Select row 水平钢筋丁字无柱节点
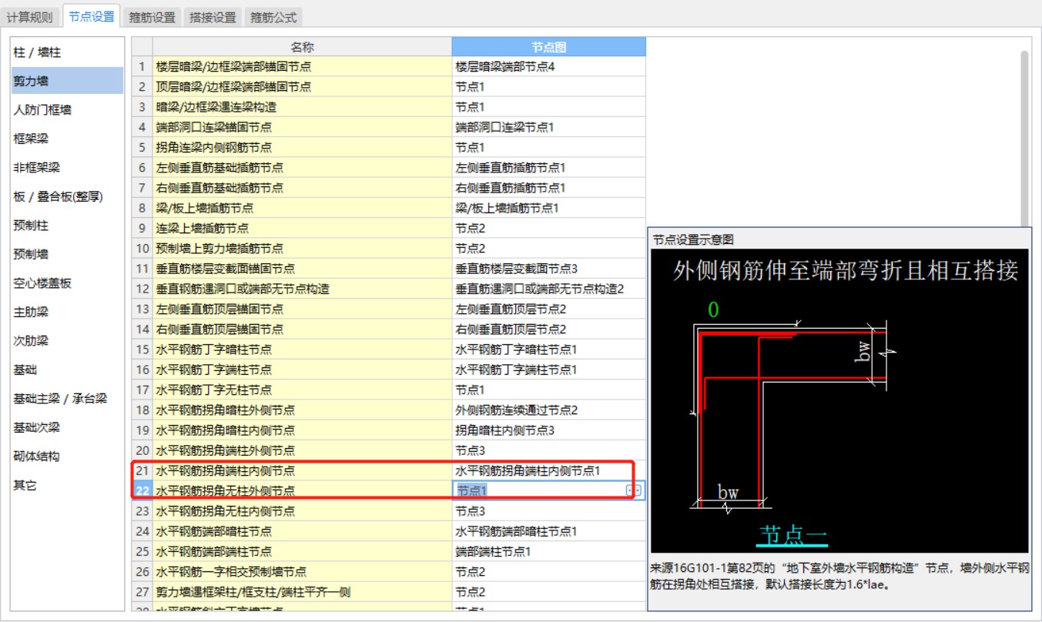This screenshot has width=1042, height=622. pyautogui.click(x=302, y=390)
